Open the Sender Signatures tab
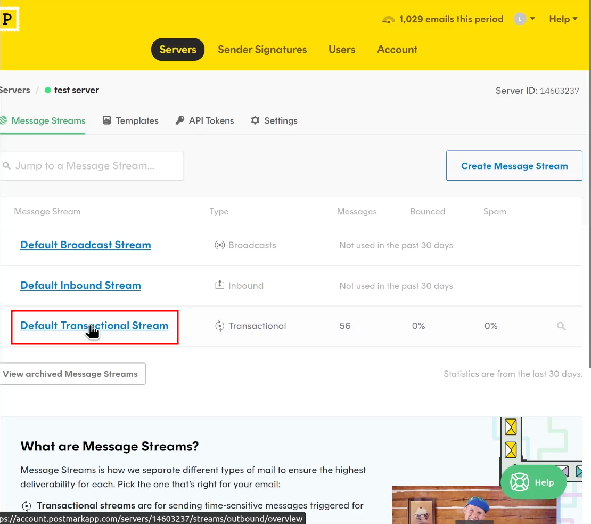591x524 pixels. pyautogui.click(x=262, y=50)
